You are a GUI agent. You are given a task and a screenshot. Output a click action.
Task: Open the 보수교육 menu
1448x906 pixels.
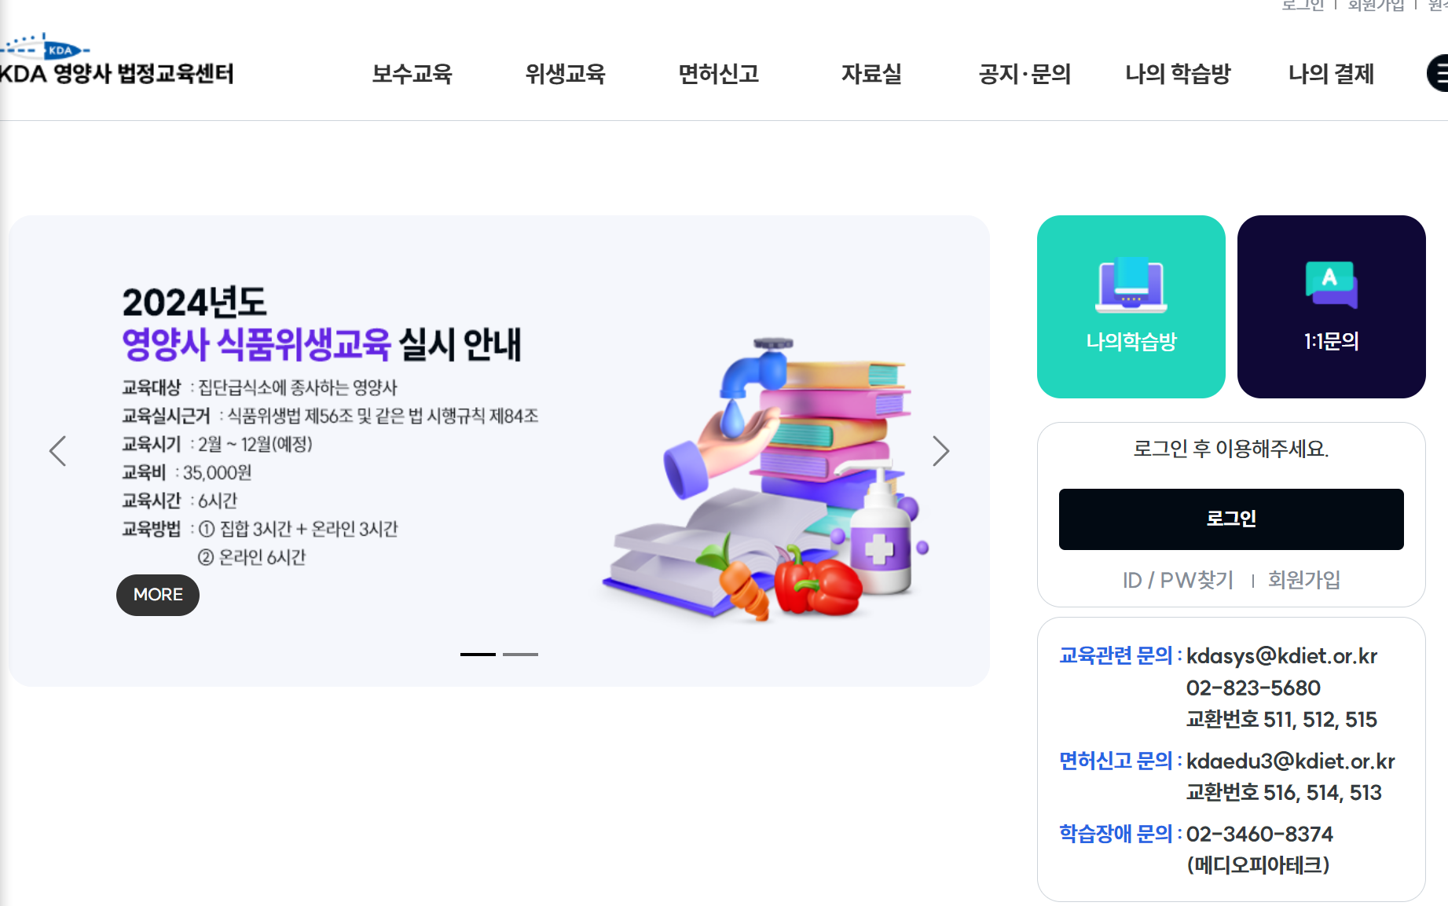[412, 74]
